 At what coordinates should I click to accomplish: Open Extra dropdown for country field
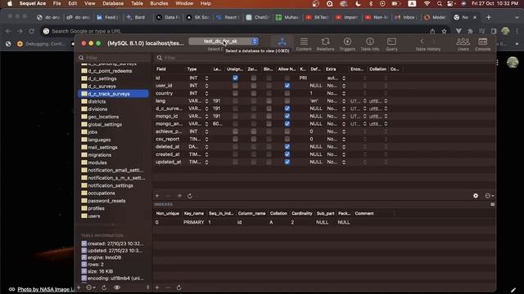click(344, 93)
